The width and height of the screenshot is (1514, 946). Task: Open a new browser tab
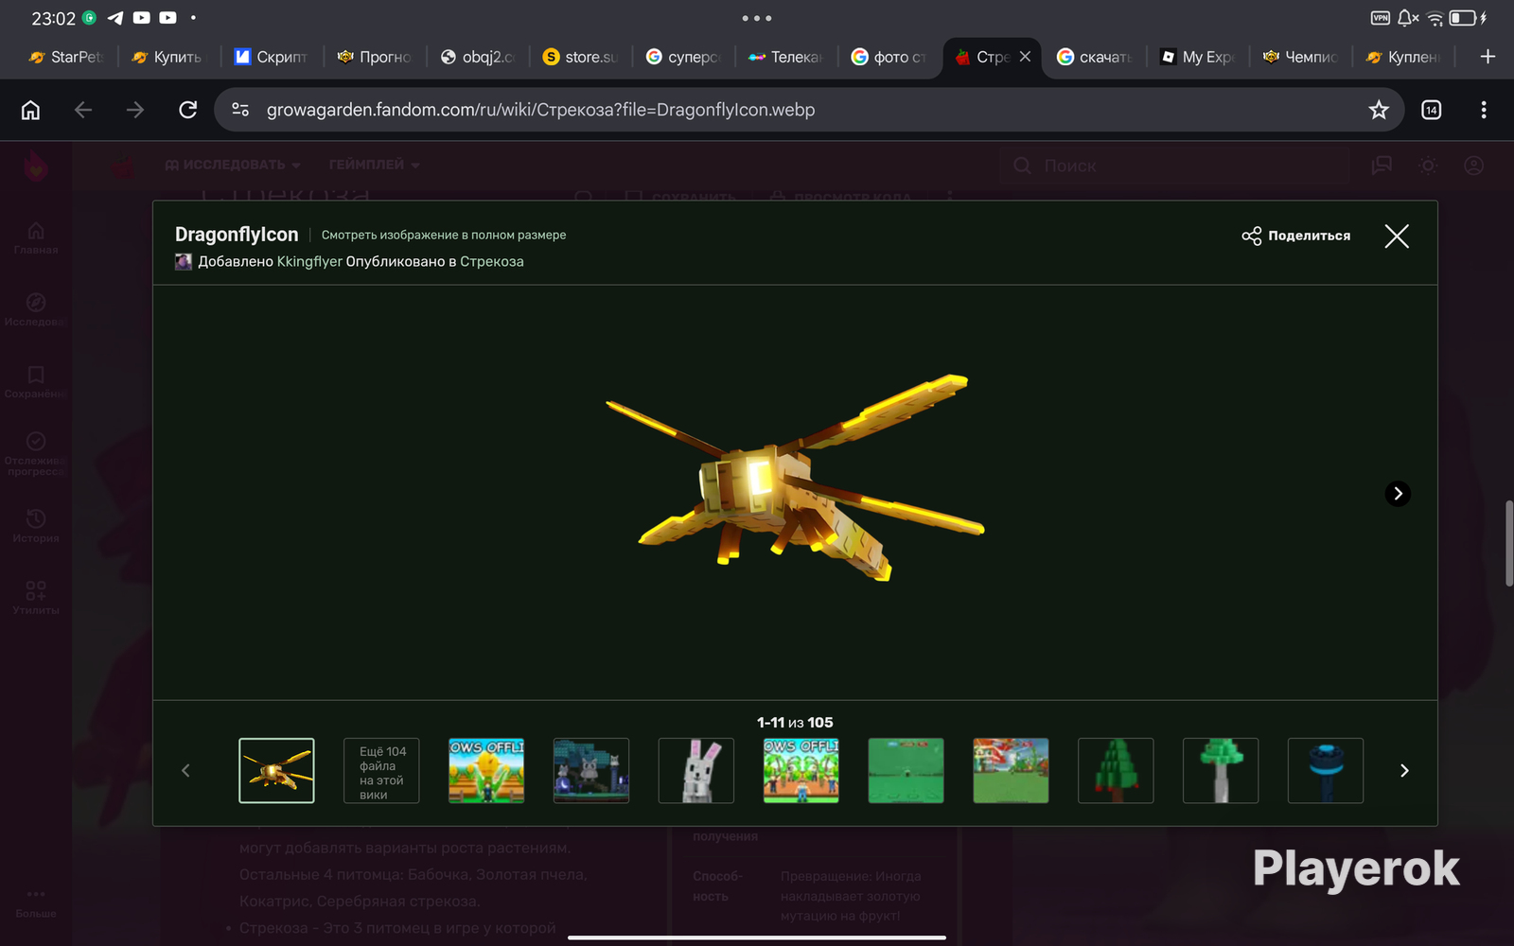tap(1488, 57)
